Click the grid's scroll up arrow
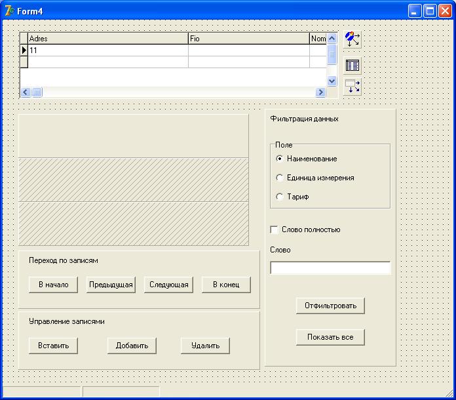Viewport: 456px width, 400px height. pos(332,39)
